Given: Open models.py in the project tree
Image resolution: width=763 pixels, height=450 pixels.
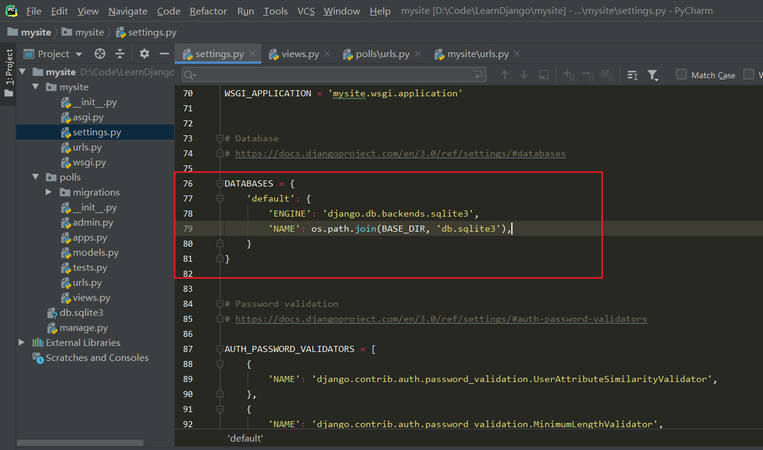Looking at the screenshot, I should click(95, 253).
